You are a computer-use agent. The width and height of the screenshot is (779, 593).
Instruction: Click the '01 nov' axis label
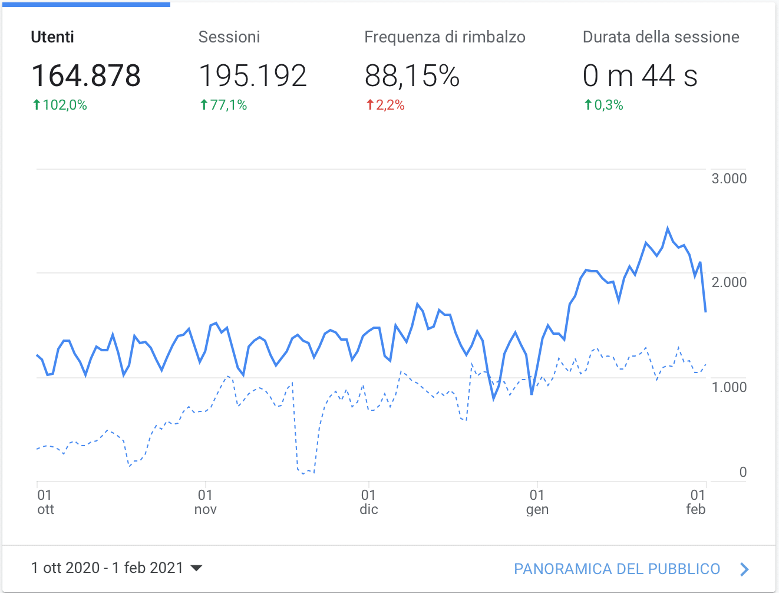[x=205, y=502]
